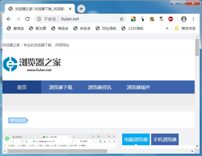Go back with the browser back arrow
This screenshot has height=156, width=202.
point(9,19)
